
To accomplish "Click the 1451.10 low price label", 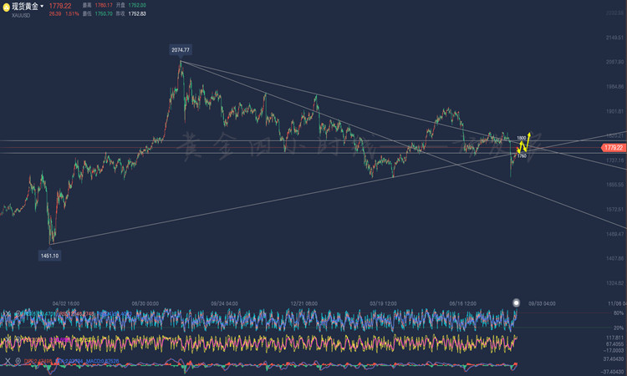I will tap(49, 256).
